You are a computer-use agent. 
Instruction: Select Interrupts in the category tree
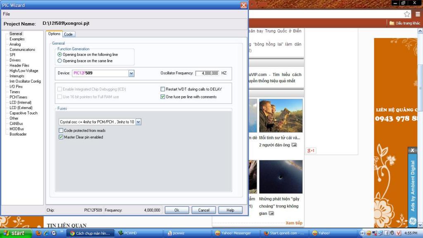(17, 76)
